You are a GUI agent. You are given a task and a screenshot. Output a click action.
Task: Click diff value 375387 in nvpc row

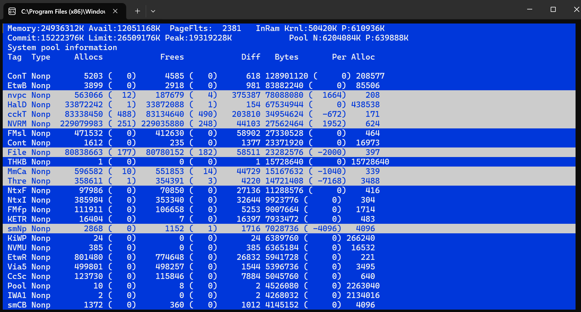click(246, 95)
